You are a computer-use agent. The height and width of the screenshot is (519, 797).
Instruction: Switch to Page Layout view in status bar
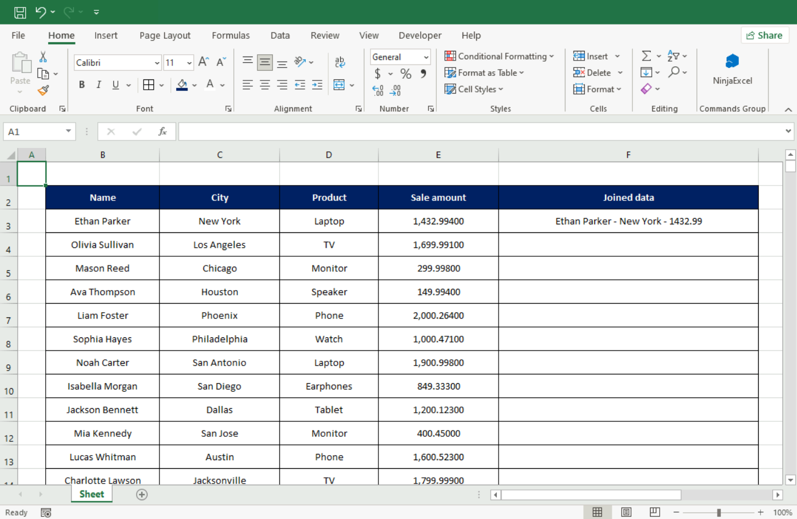pos(626,512)
